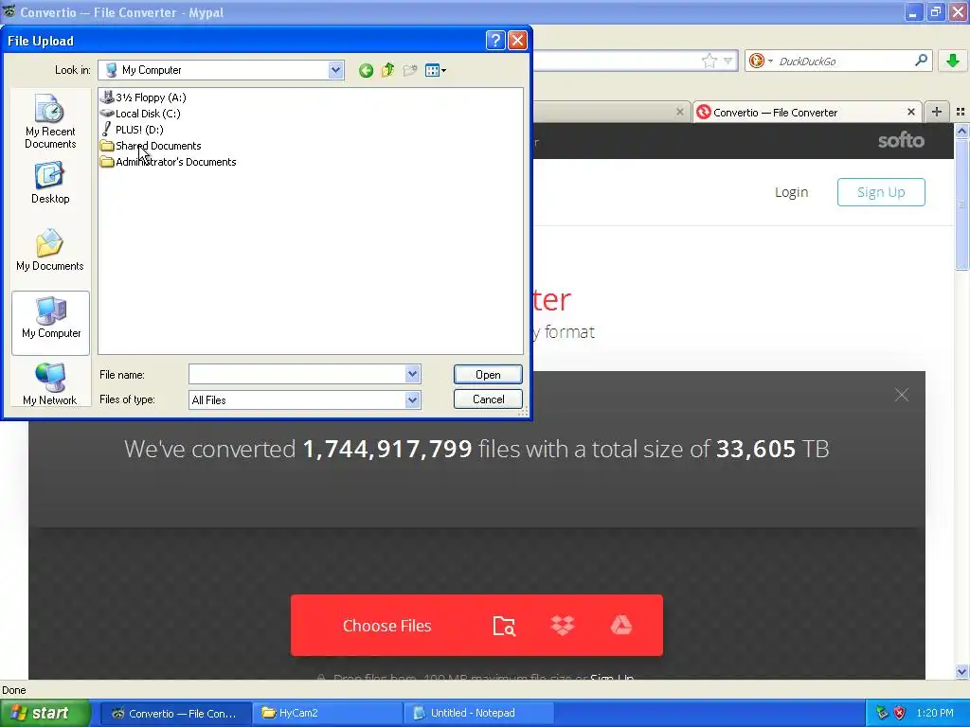Image resolution: width=970 pixels, height=727 pixels.
Task: Select Shared Documents folder
Action: [151, 145]
